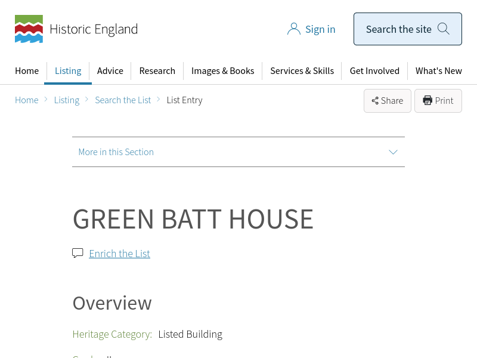
Task: Click the printer icon
Action: tap(428, 101)
